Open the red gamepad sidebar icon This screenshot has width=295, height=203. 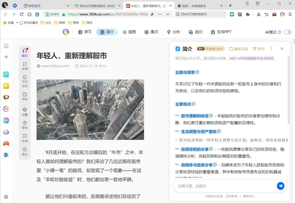click(6, 144)
